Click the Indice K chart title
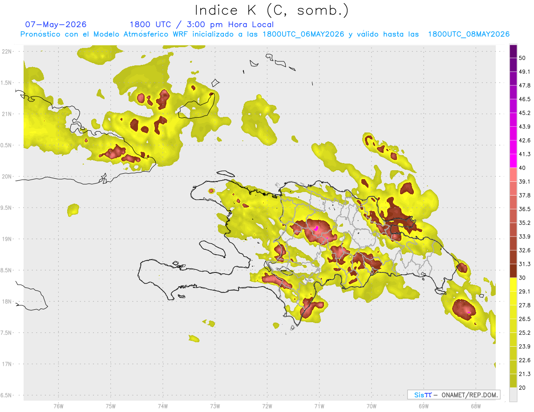This screenshot has height=412, width=534. point(272,10)
